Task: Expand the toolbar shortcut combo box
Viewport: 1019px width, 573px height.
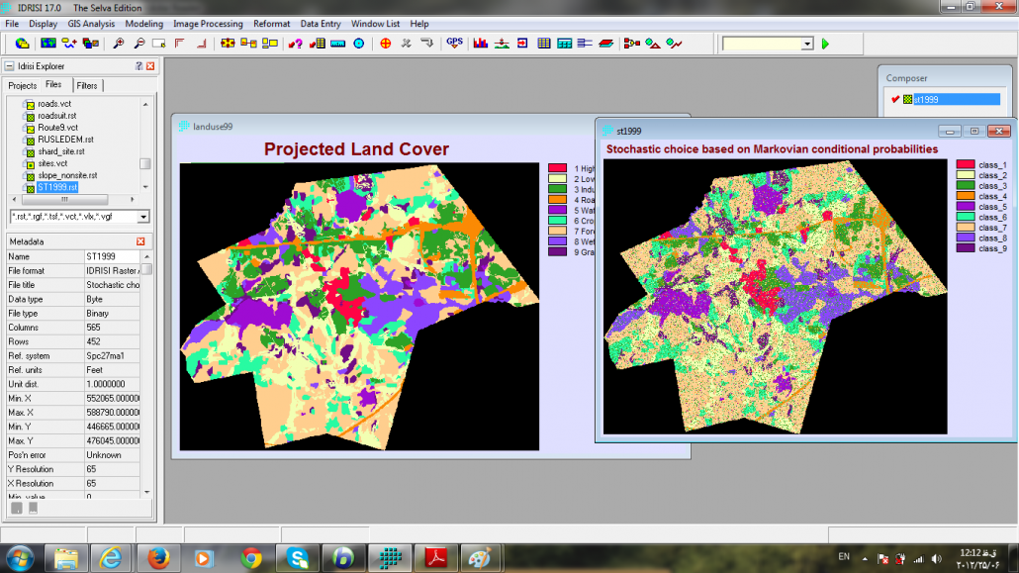Action: point(806,44)
